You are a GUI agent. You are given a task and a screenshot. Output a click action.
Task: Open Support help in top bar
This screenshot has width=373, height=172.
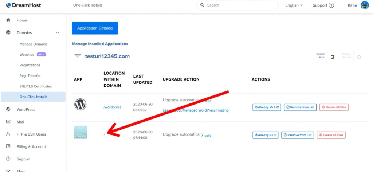(323, 5)
